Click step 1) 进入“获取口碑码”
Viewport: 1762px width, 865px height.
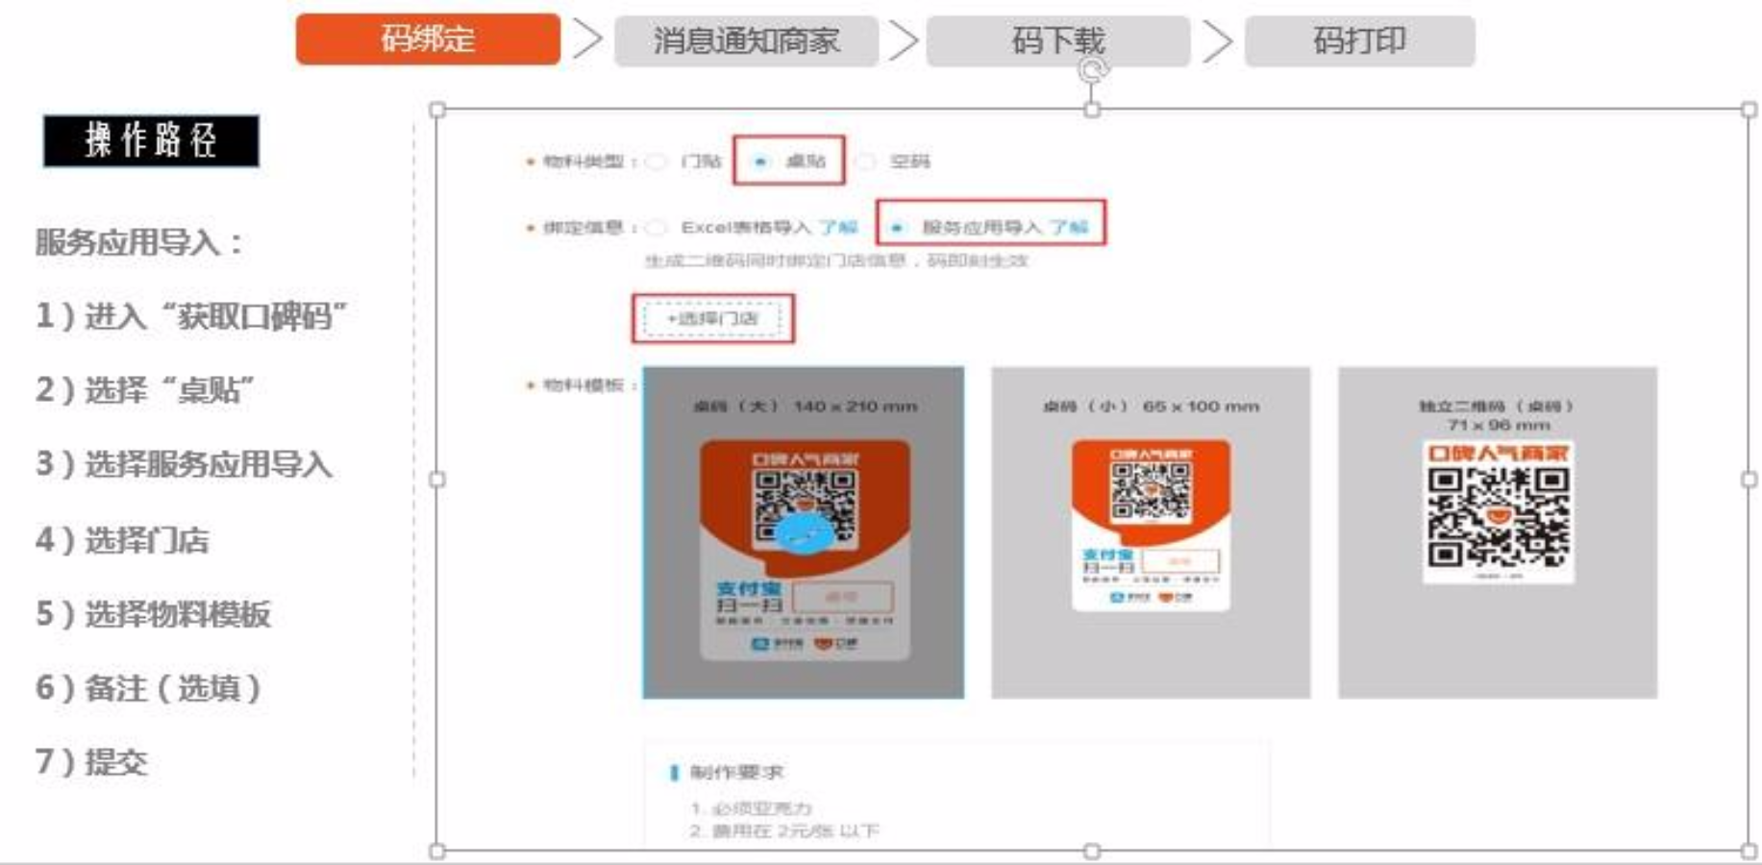pos(191,316)
